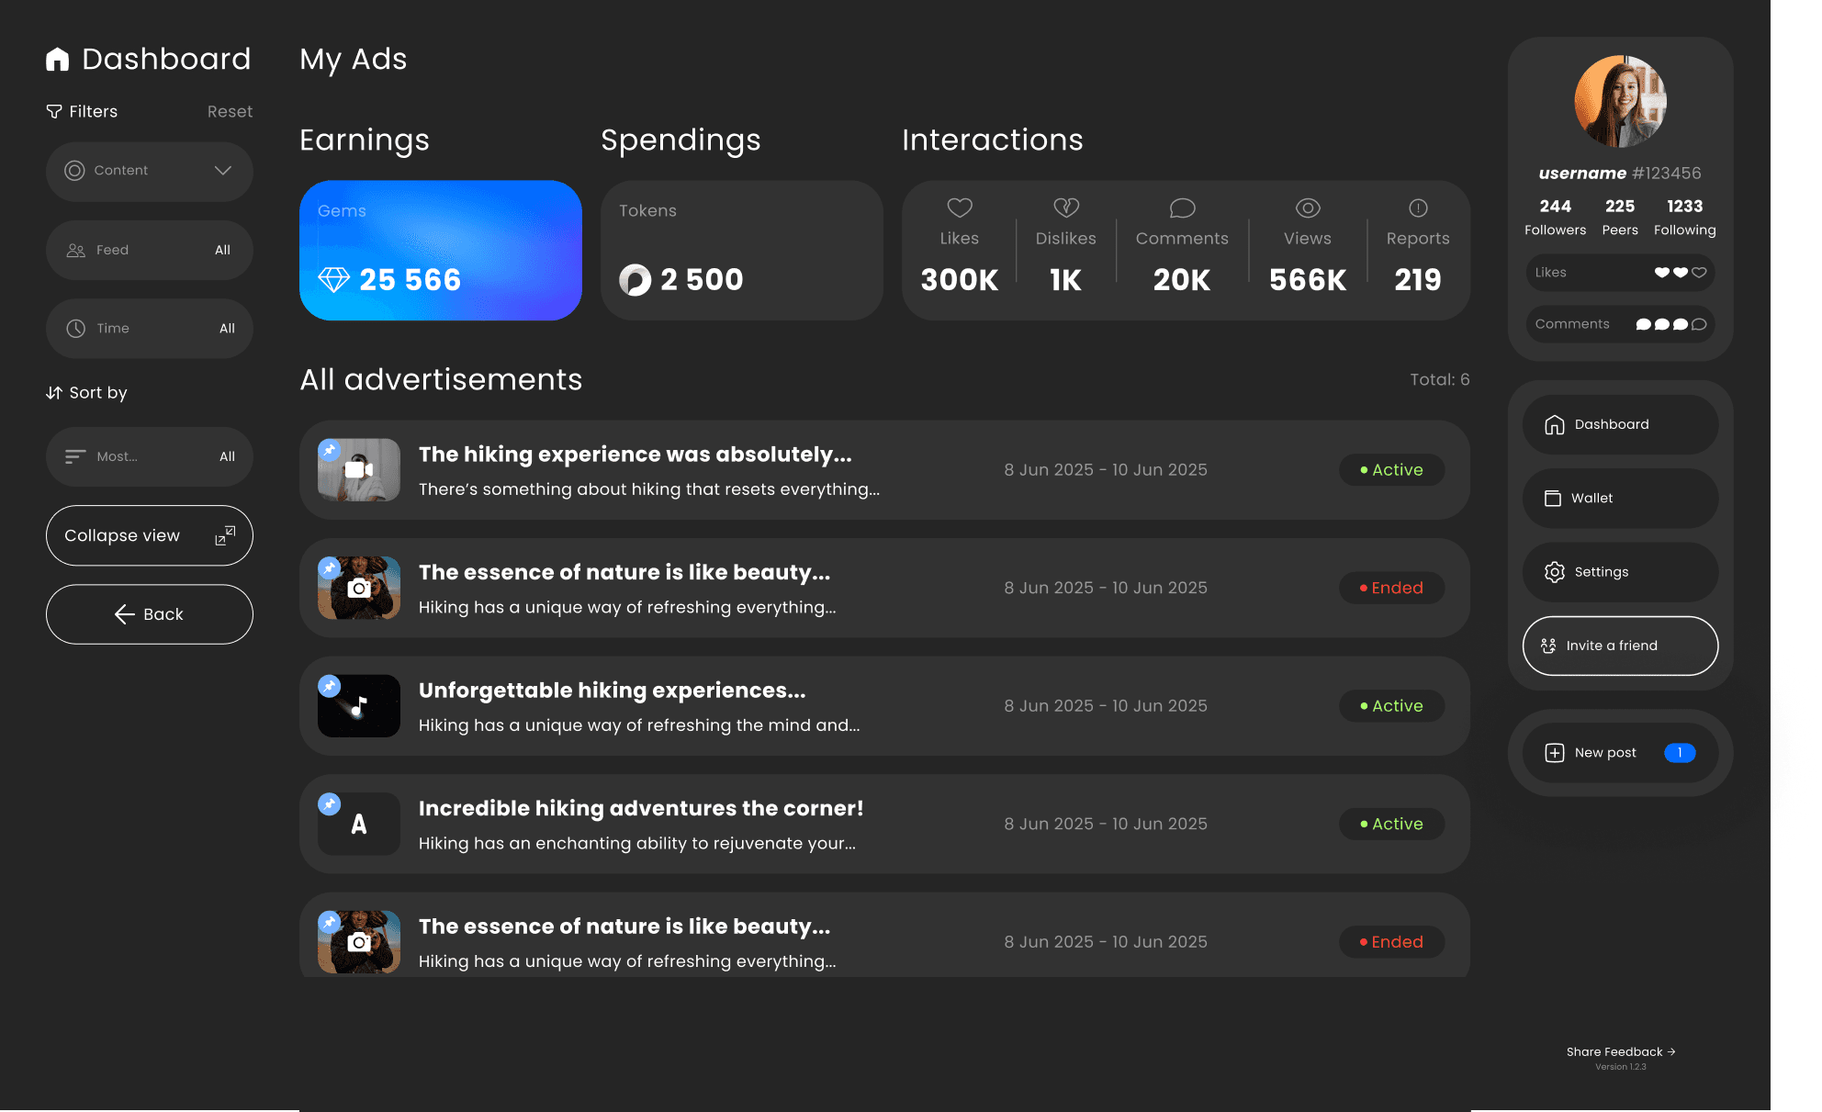Toggle the last bubble in Comments rating
The height and width of the screenshot is (1112, 1822).
pos(1699,324)
